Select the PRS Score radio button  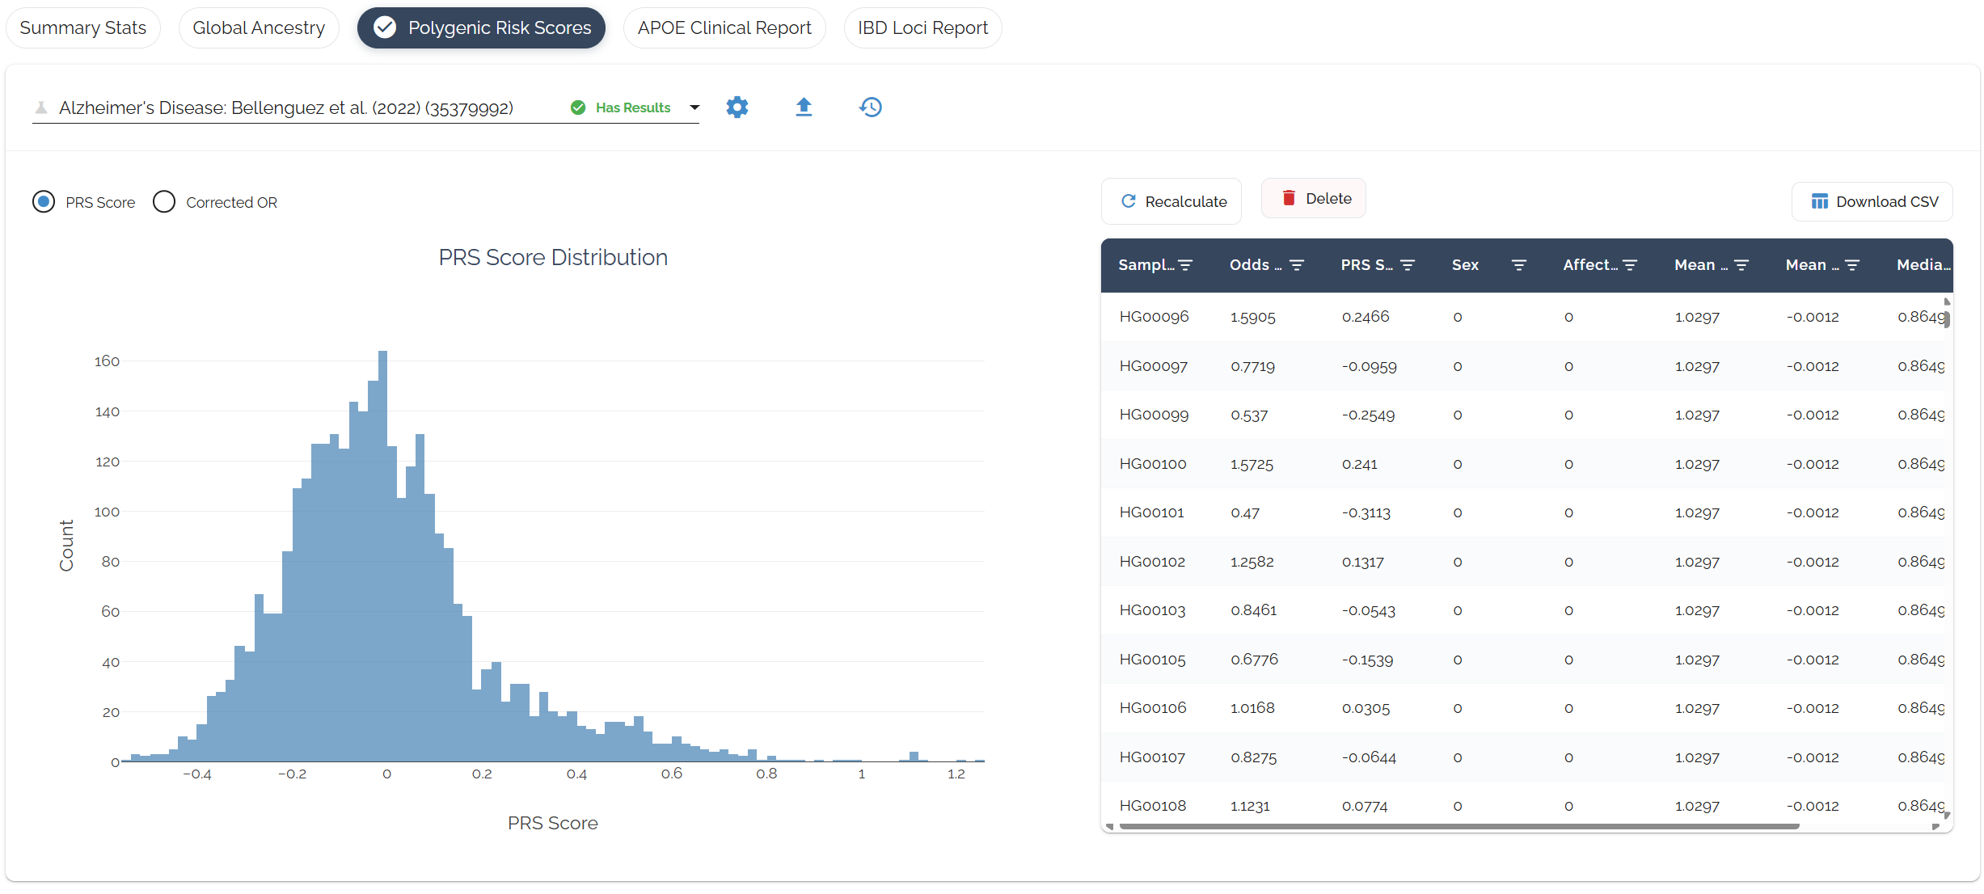coord(44,202)
